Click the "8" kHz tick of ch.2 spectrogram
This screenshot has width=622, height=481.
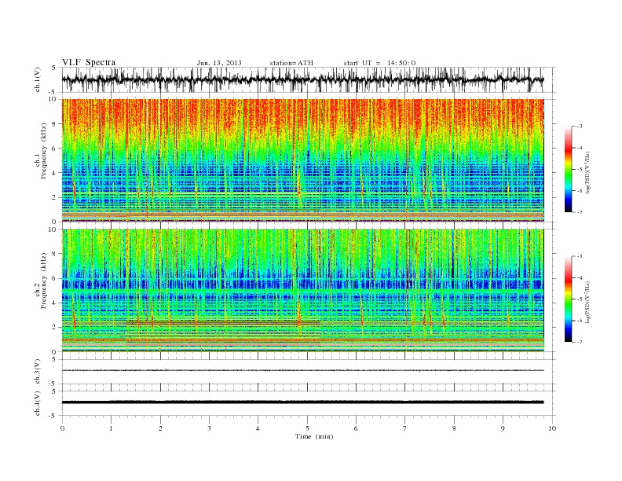pos(55,254)
